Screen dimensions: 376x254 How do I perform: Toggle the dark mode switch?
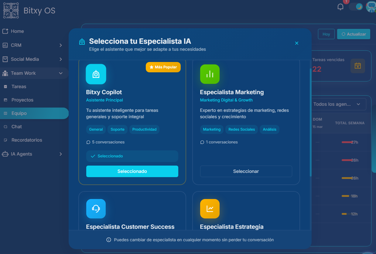pyautogui.click(x=356, y=6)
